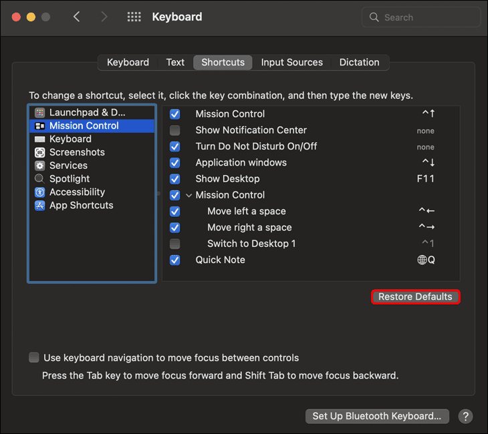Enable the Show Notification Center checkbox

[x=175, y=131]
